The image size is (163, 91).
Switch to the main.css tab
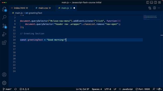coord(43,8)
